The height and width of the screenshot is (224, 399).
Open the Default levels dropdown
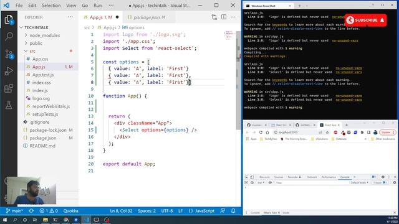359,182
